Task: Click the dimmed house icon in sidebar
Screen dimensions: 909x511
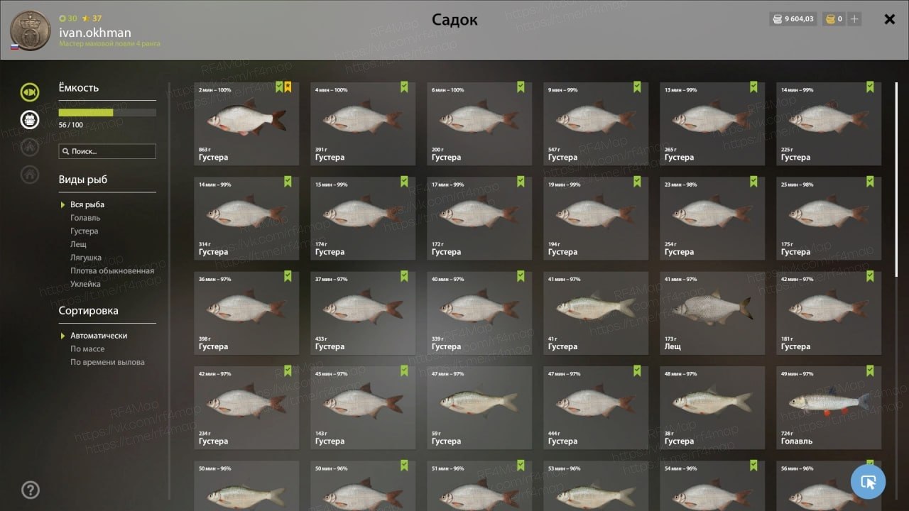Action: click(x=30, y=174)
